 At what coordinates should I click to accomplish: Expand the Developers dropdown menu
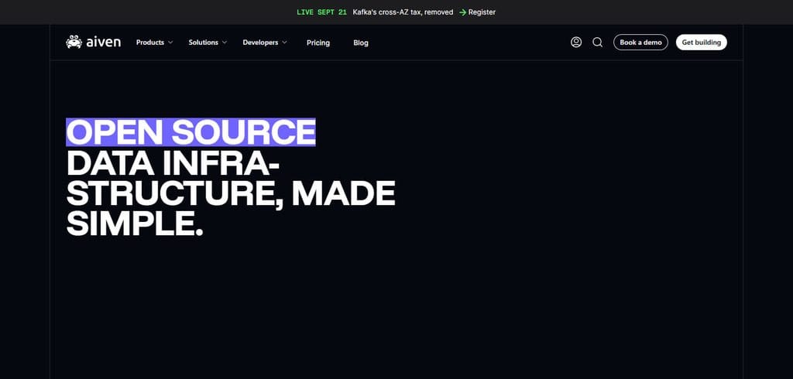click(265, 43)
